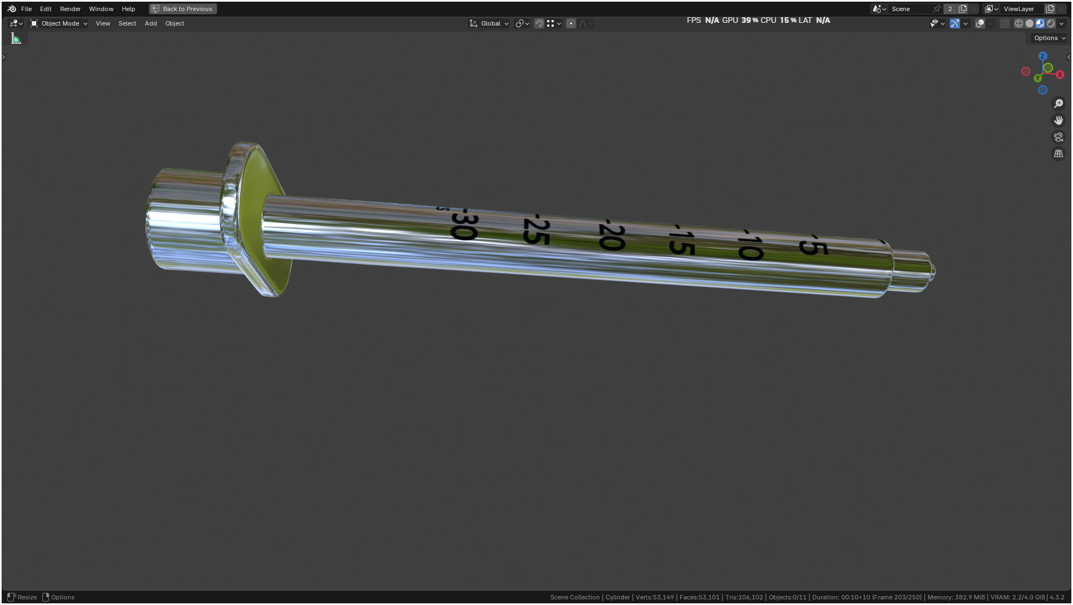1073x605 pixels.
Task: Click the 'Objects:0/11' status text
Action: click(x=787, y=597)
